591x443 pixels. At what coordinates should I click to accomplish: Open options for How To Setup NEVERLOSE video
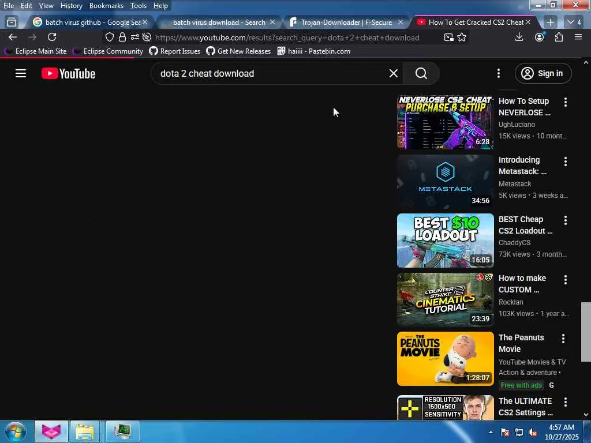click(565, 102)
